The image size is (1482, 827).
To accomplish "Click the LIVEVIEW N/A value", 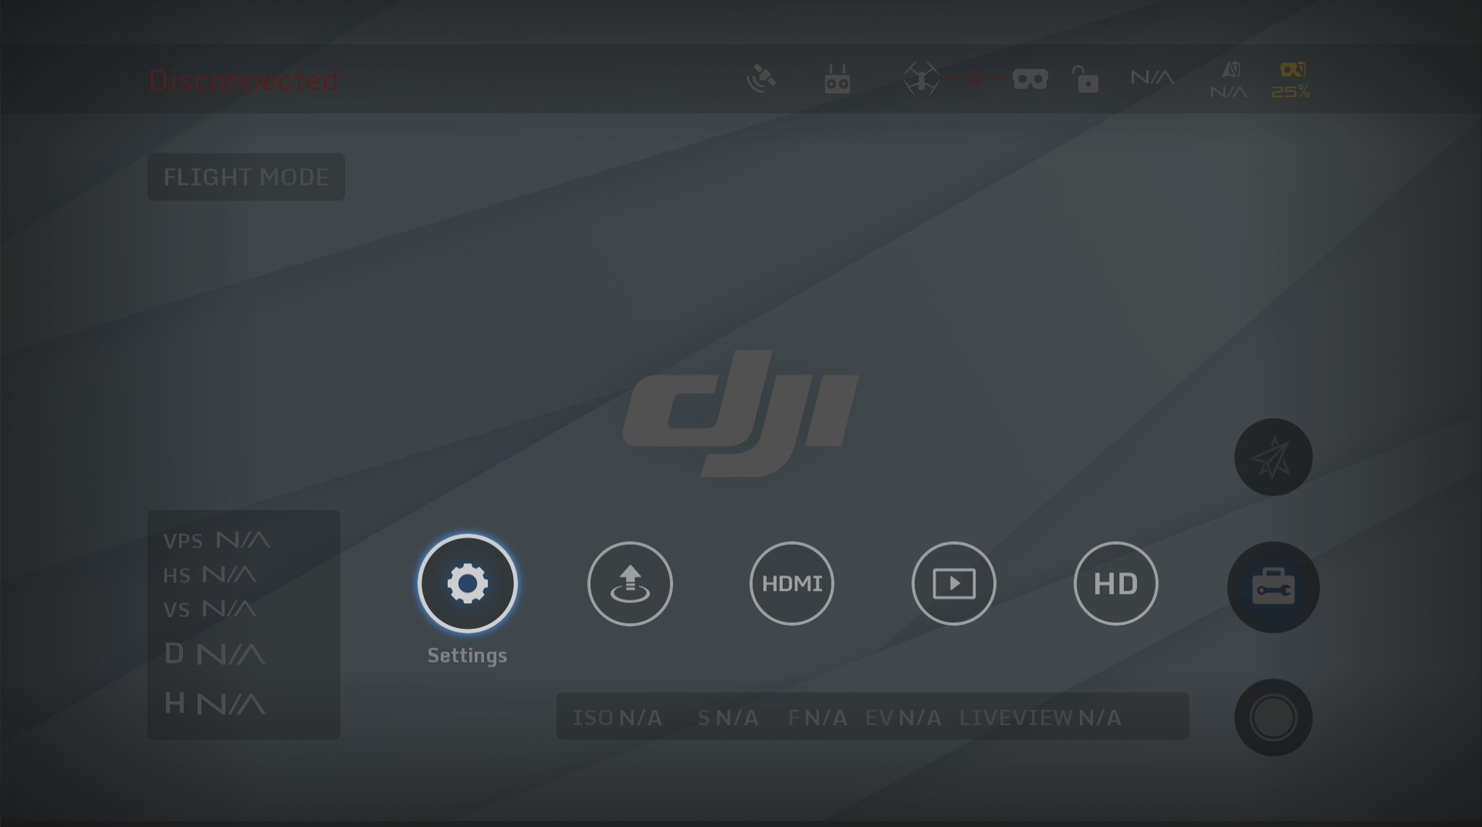I will 1040,717.
